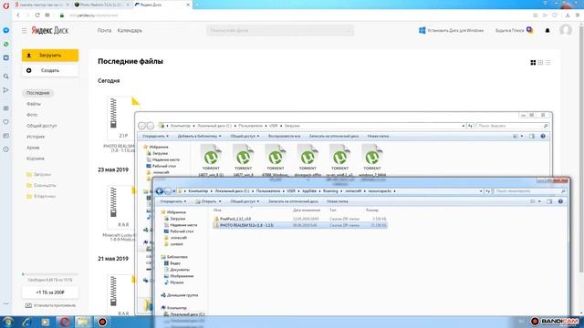
Task: Click back arrow in resourcepacks Explorer window
Action: point(160,191)
